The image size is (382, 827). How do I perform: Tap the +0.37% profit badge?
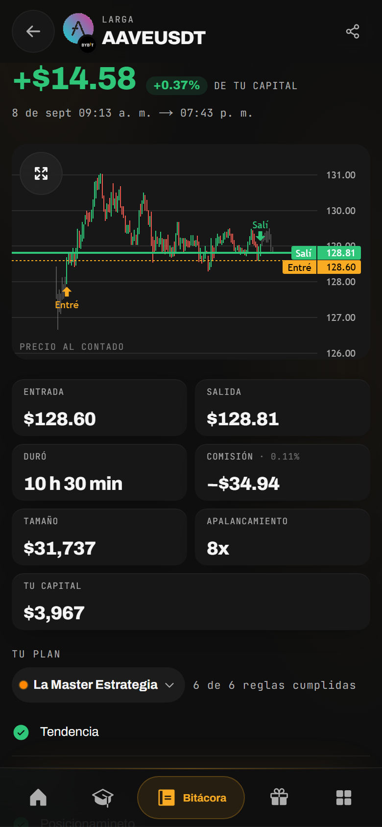[176, 85]
